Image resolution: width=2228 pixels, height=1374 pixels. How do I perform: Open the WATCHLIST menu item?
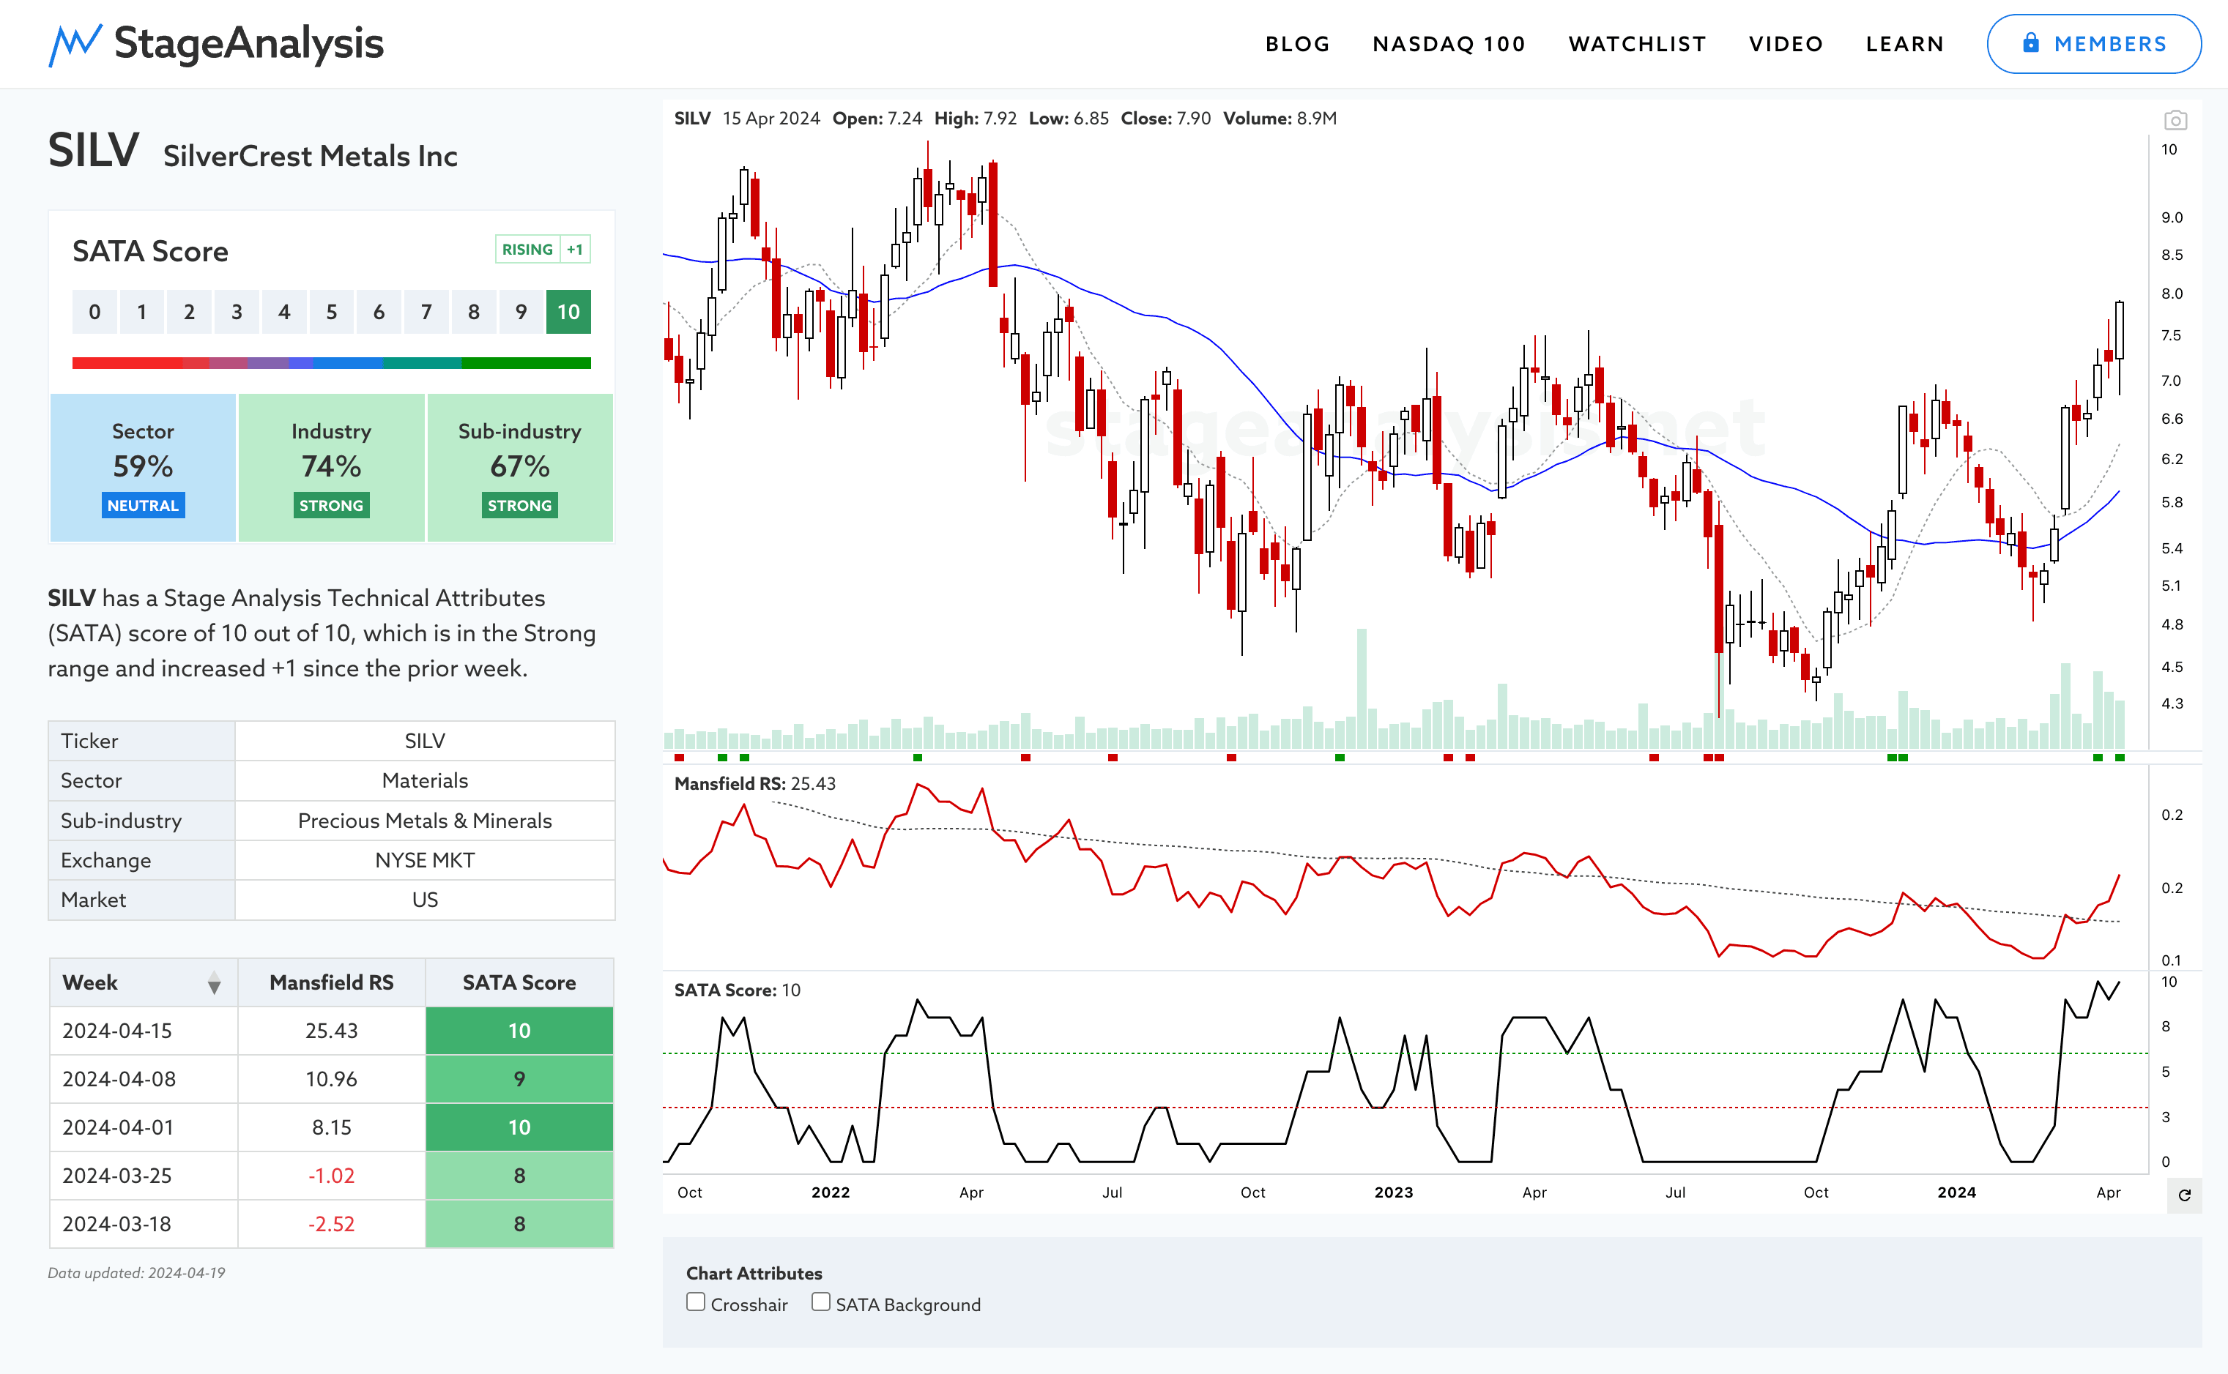coord(1637,44)
